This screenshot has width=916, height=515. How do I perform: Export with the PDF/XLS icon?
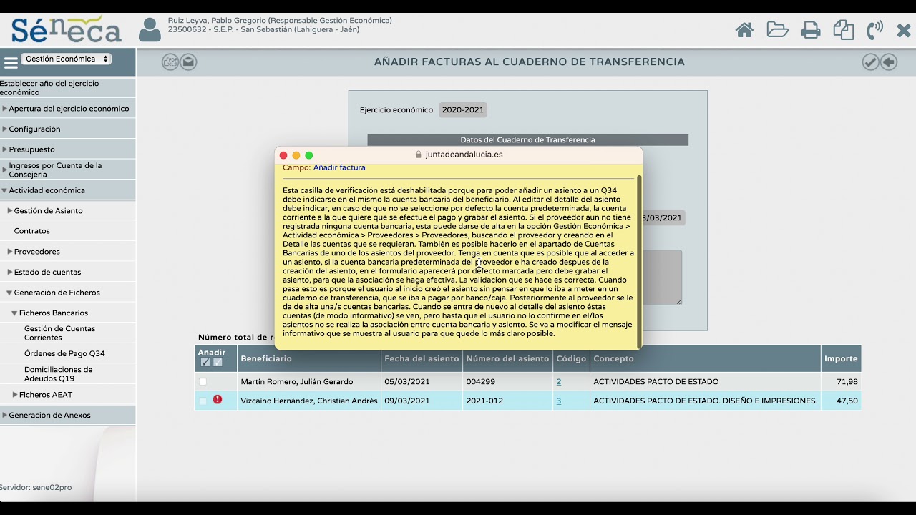tap(170, 62)
